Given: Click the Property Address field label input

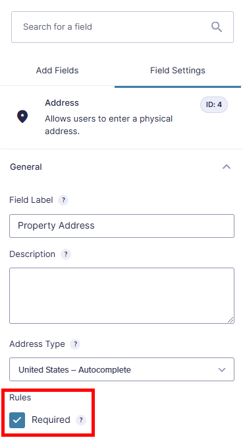Looking at the screenshot, I should pyautogui.click(x=122, y=226).
